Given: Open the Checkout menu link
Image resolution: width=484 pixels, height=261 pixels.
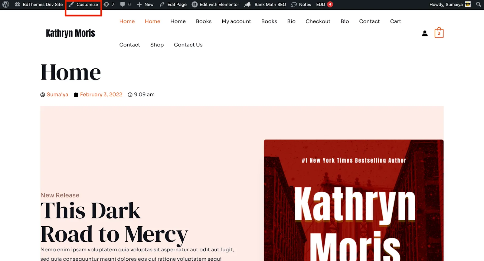Looking at the screenshot, I should [x=318, y=21].
